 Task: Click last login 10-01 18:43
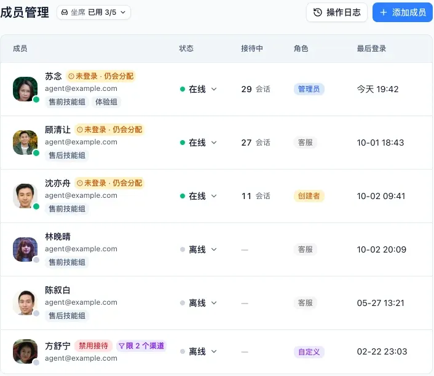[x=381, y=143]
